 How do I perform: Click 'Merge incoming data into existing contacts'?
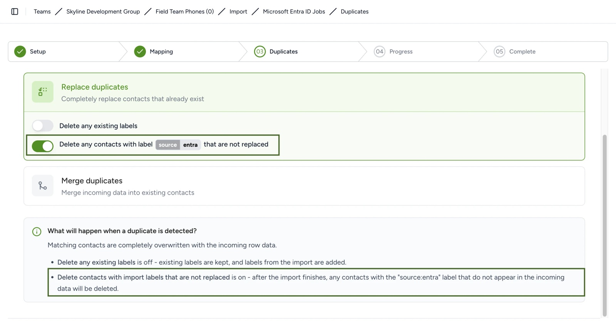point(128,193)
